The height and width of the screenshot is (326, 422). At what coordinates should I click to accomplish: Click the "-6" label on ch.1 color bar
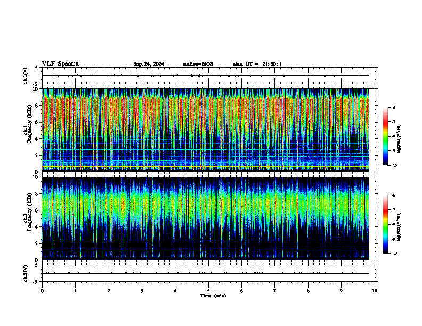pos(393,108)
